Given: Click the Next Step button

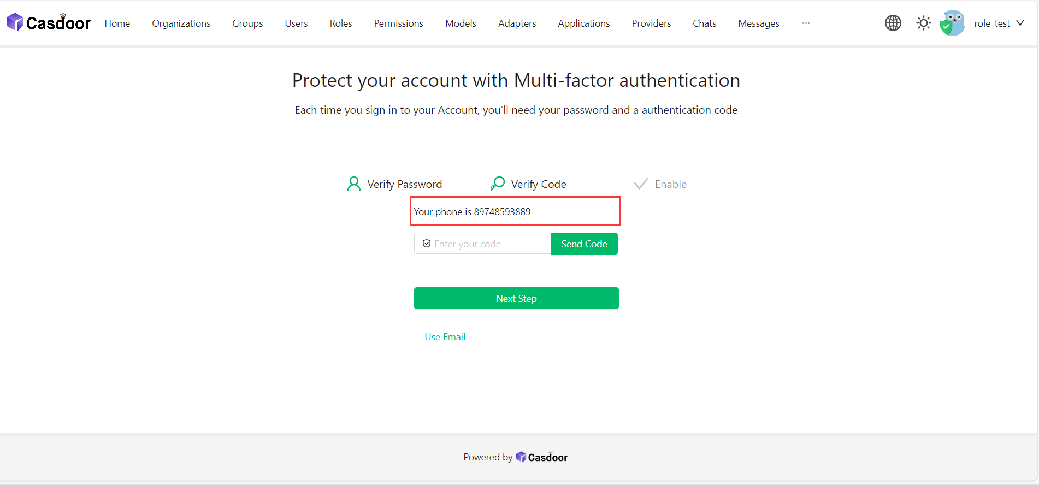Looking at the screenshot, I should [x=516, y=299].
